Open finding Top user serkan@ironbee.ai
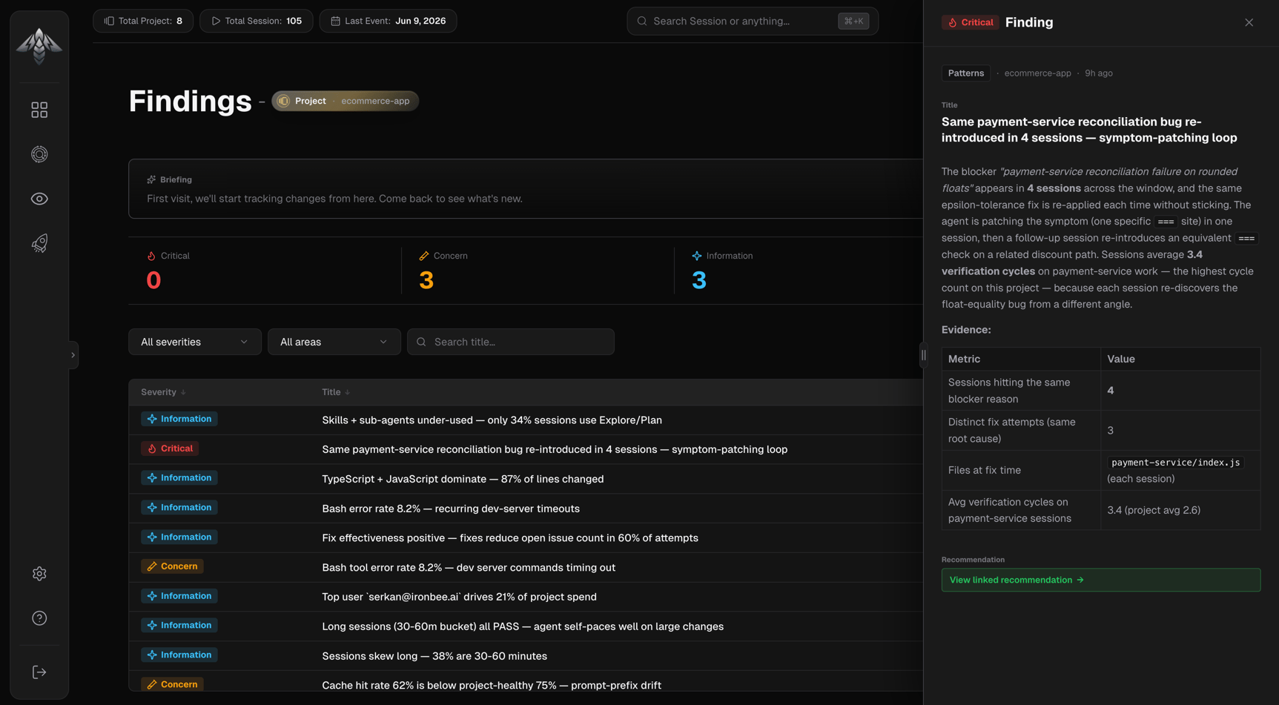 (459, 597)
